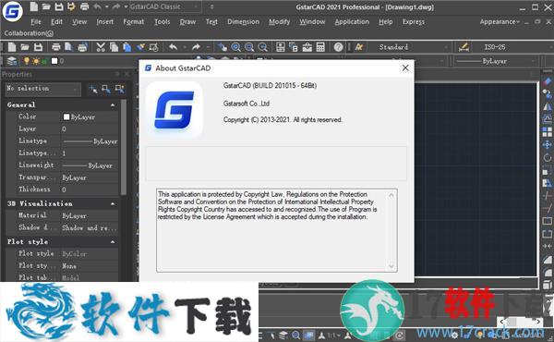Select the Match Properties brush icon
The height and width of the screenshot is (342, 554).
point(140,47)
